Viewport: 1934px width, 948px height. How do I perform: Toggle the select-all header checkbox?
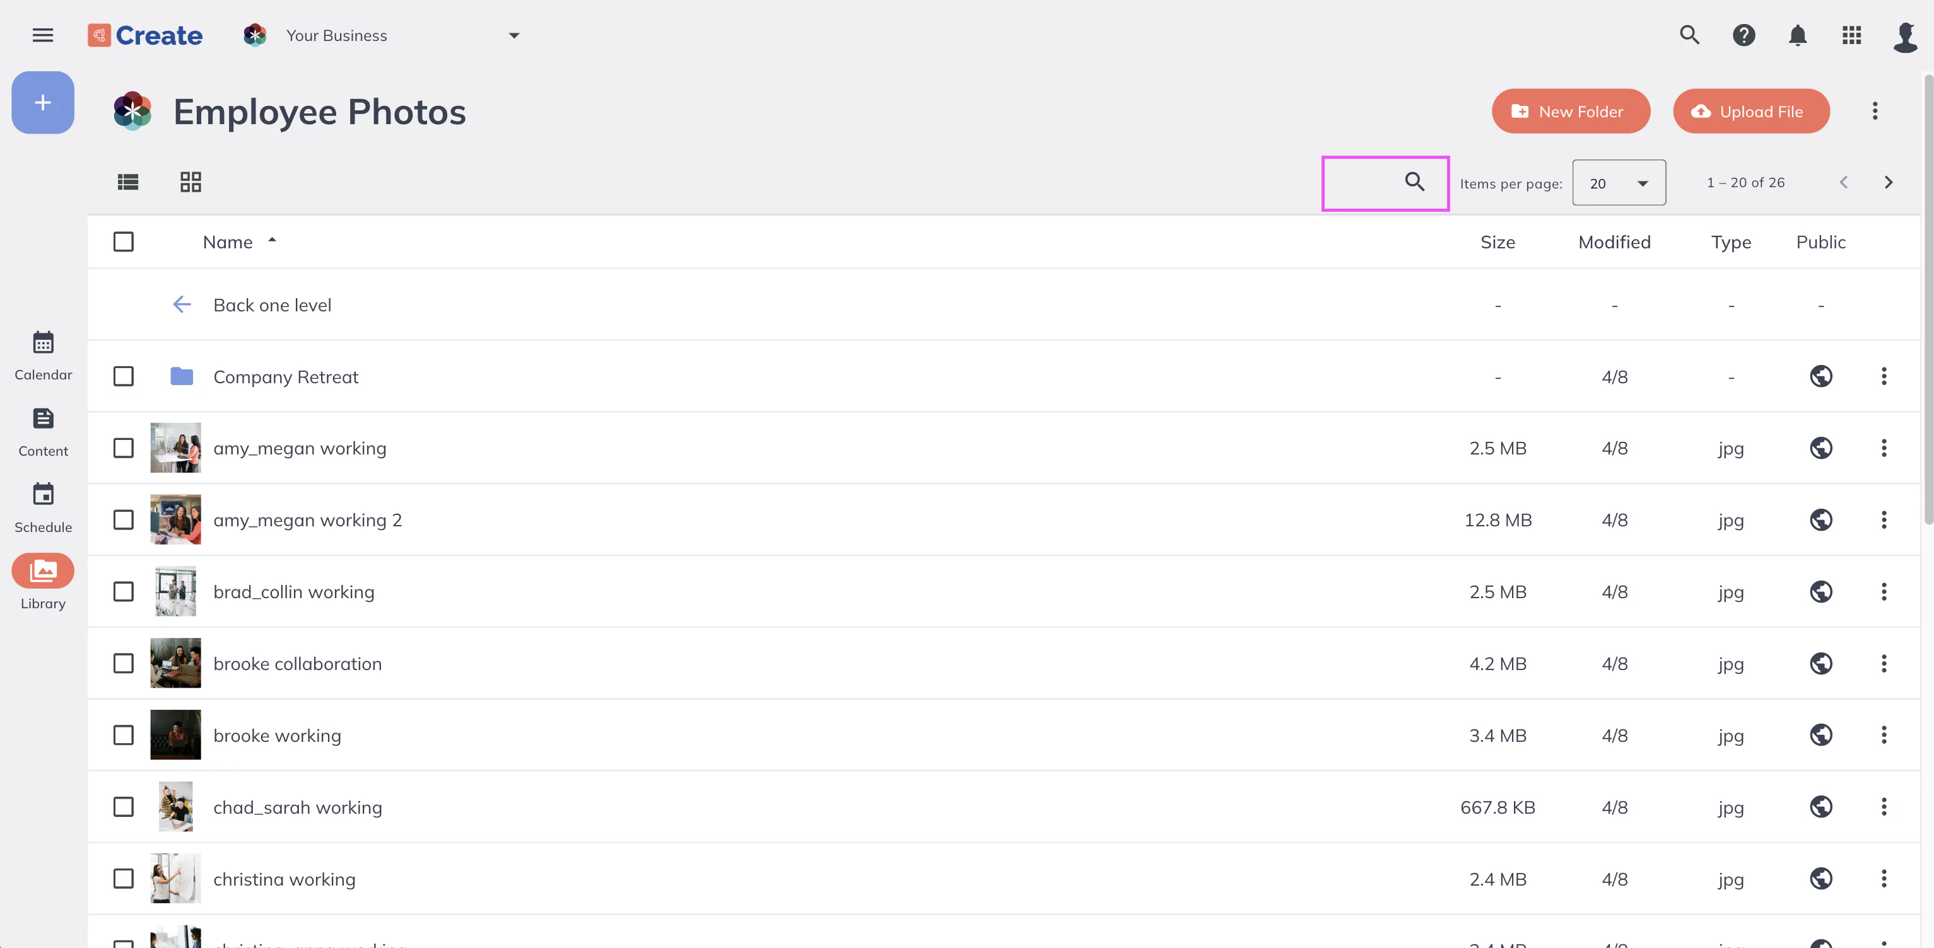tap(124, 242)
